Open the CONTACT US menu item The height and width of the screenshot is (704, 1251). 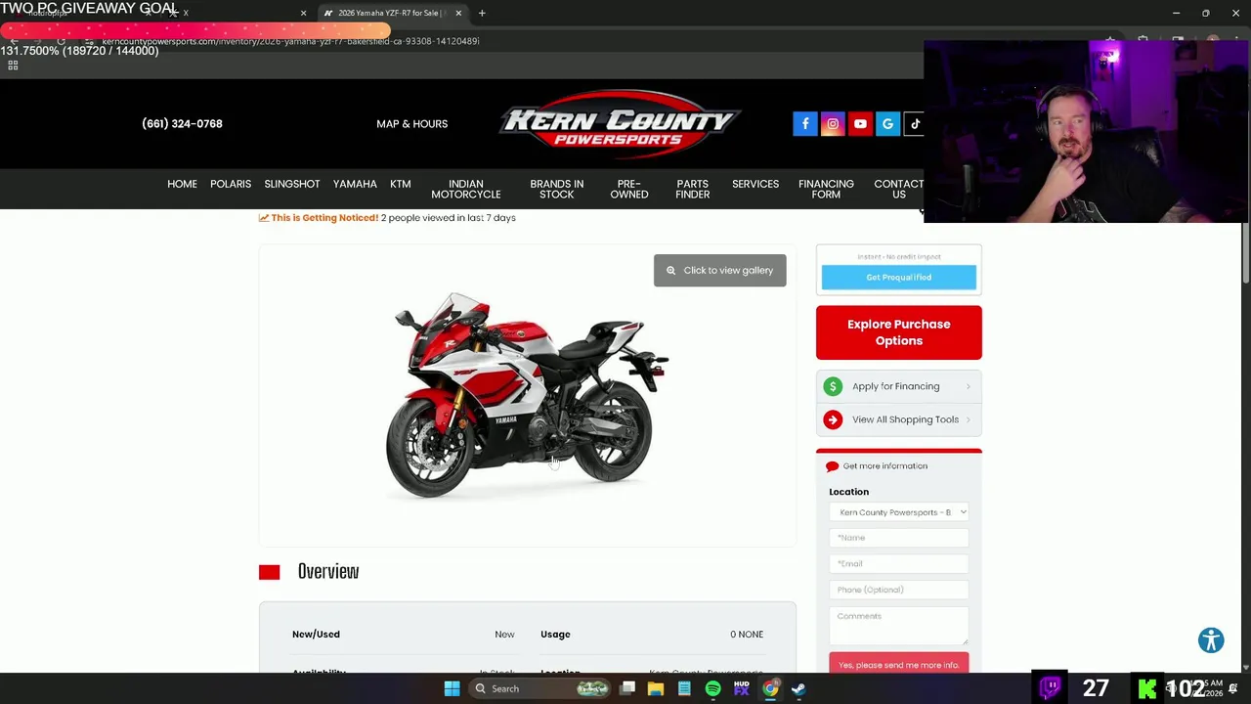point(898,189)
